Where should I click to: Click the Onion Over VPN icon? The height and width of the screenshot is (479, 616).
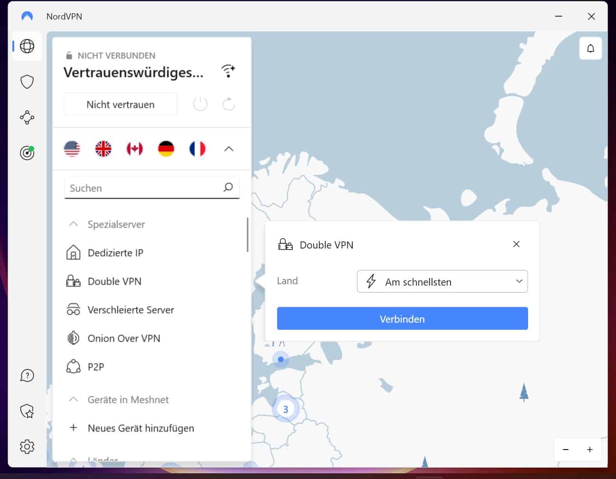(x=73, y=338)
